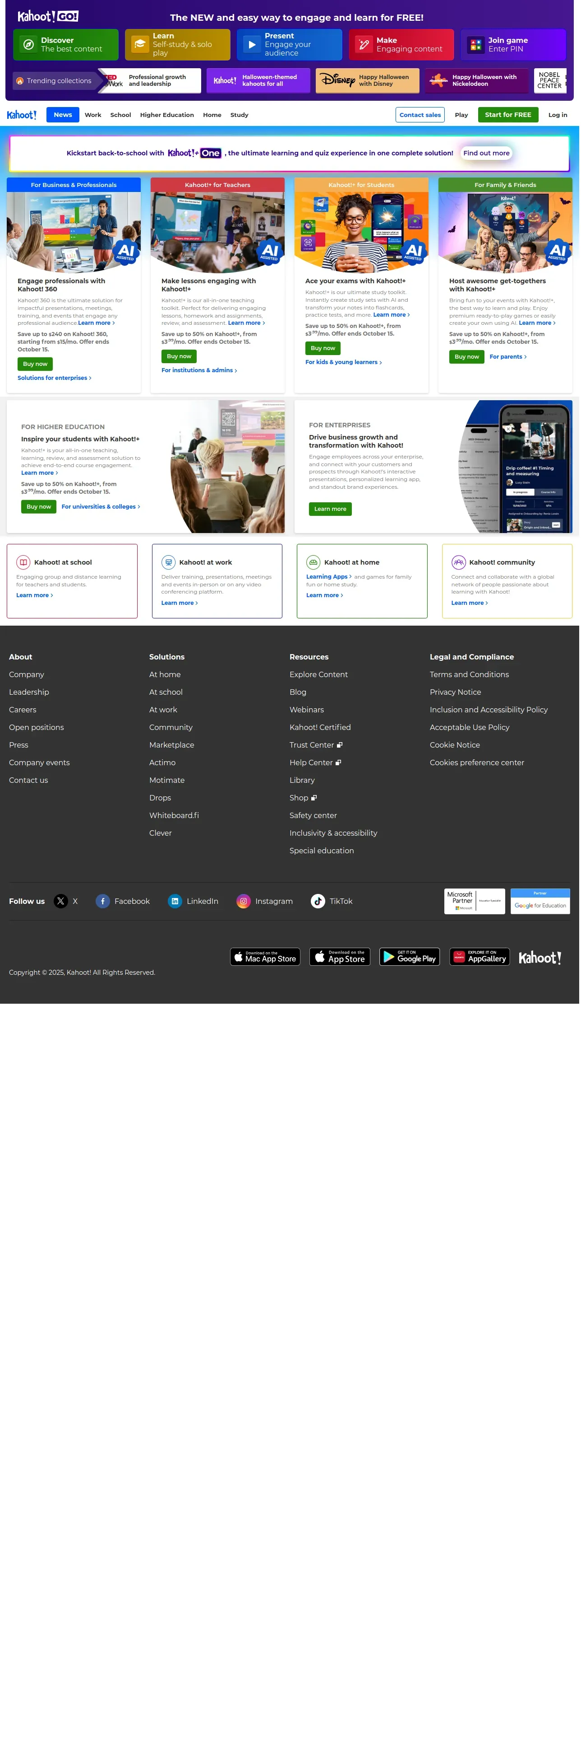Click Buy now in Higher Education card

(38, 507)
